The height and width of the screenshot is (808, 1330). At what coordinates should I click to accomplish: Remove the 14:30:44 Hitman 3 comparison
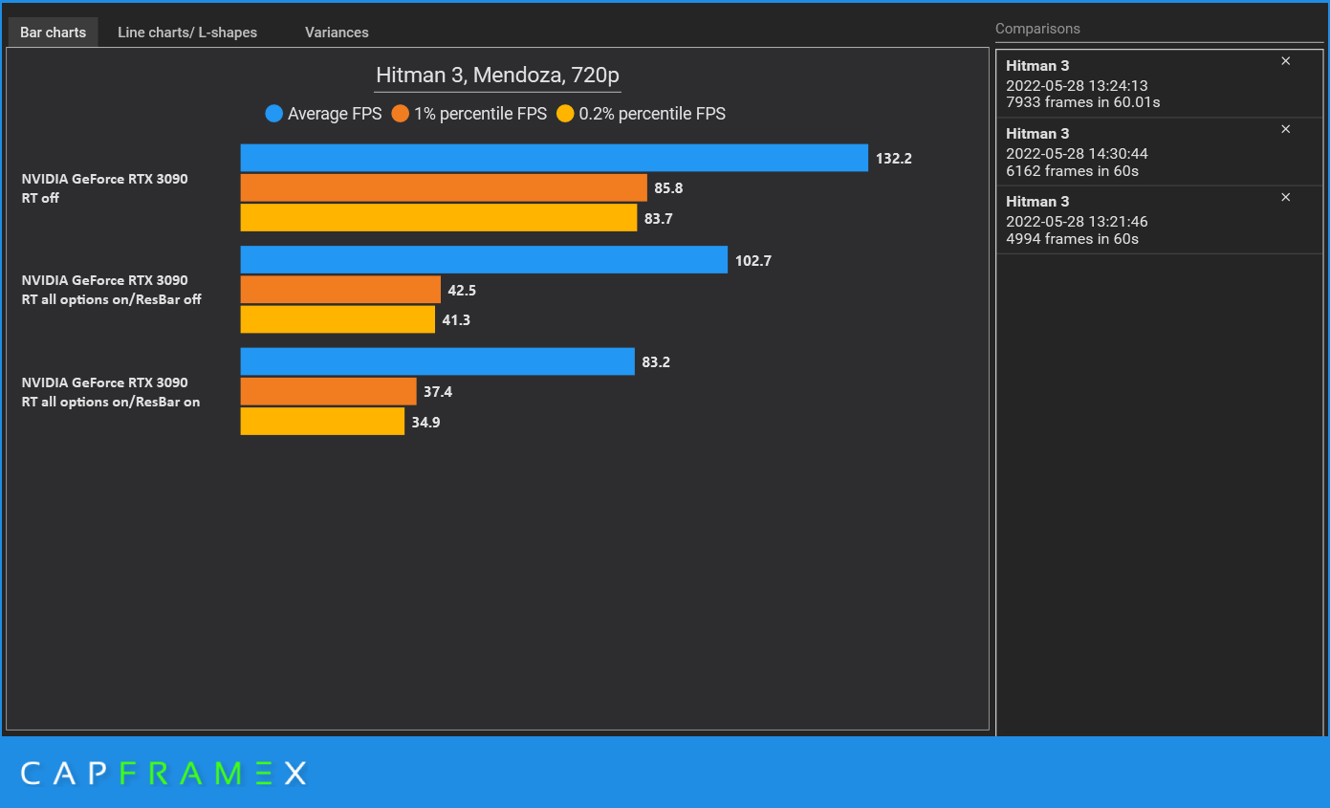pos(1285,129)
